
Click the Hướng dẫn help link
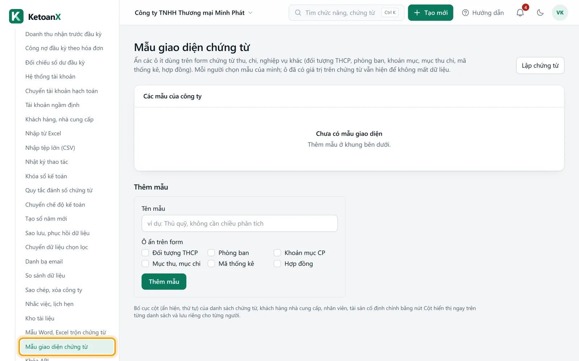pyautogui.click(x=483, y=13)
